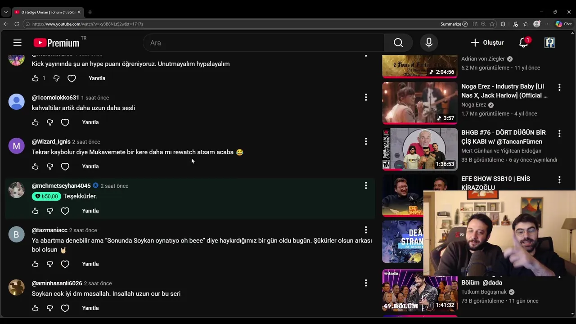Open the browser profile avatar
Viewport: 576px width, 324px height.
[536, 24]
